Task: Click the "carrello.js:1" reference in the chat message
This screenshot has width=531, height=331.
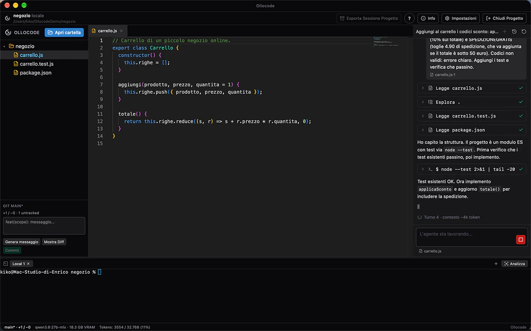Action: 442,74
